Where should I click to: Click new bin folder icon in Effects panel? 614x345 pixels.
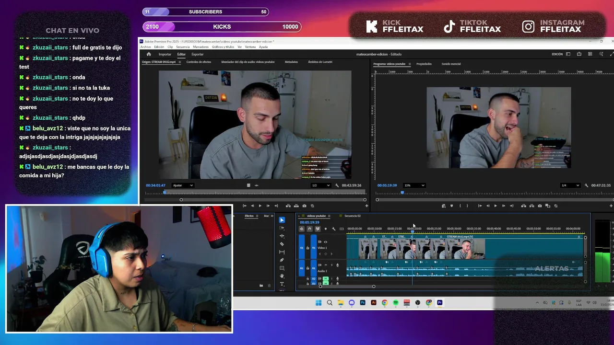(x=261, y=286)
